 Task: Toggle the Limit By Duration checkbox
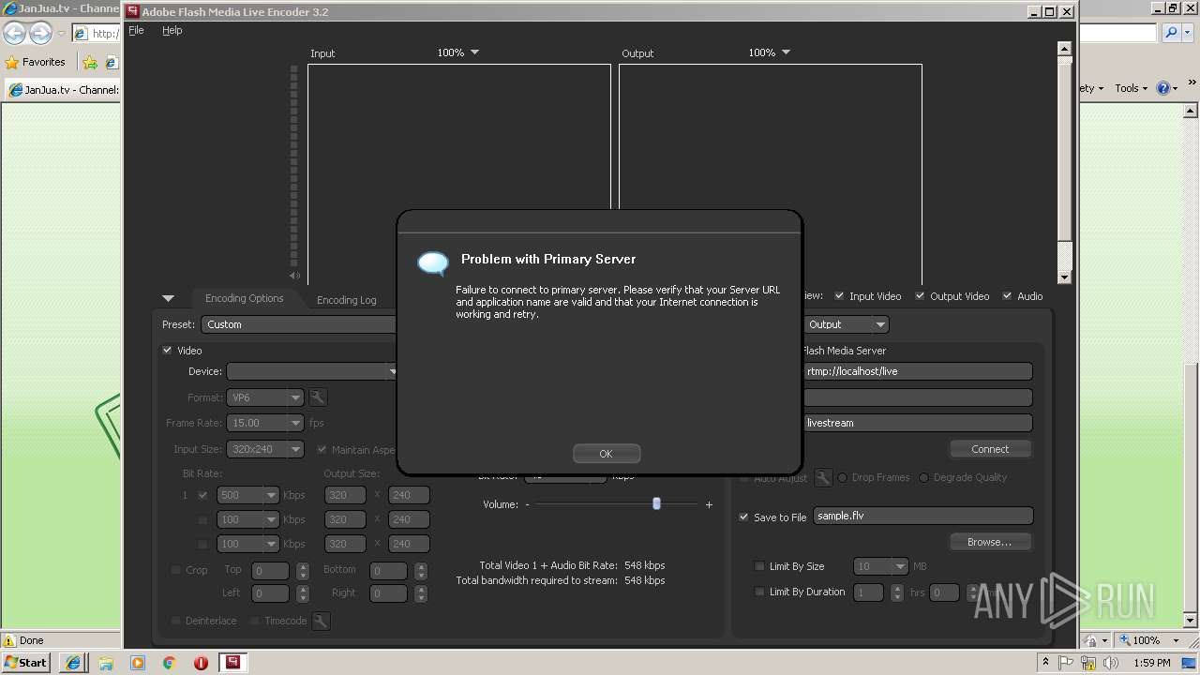coord(759,592)
